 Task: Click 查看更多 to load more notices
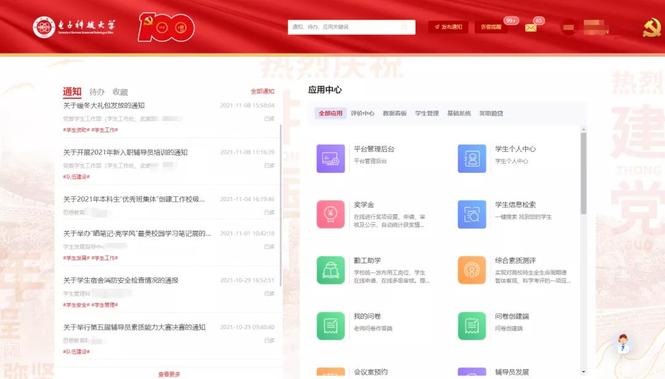tap(169, 374)
